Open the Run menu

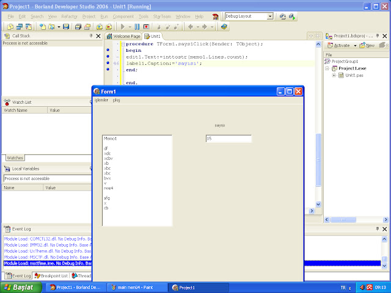click(104, 16)
